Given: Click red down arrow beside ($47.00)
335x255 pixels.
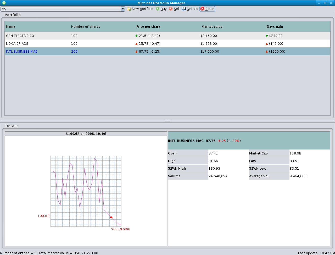Looking at the screenshot, I should (267, 44).
